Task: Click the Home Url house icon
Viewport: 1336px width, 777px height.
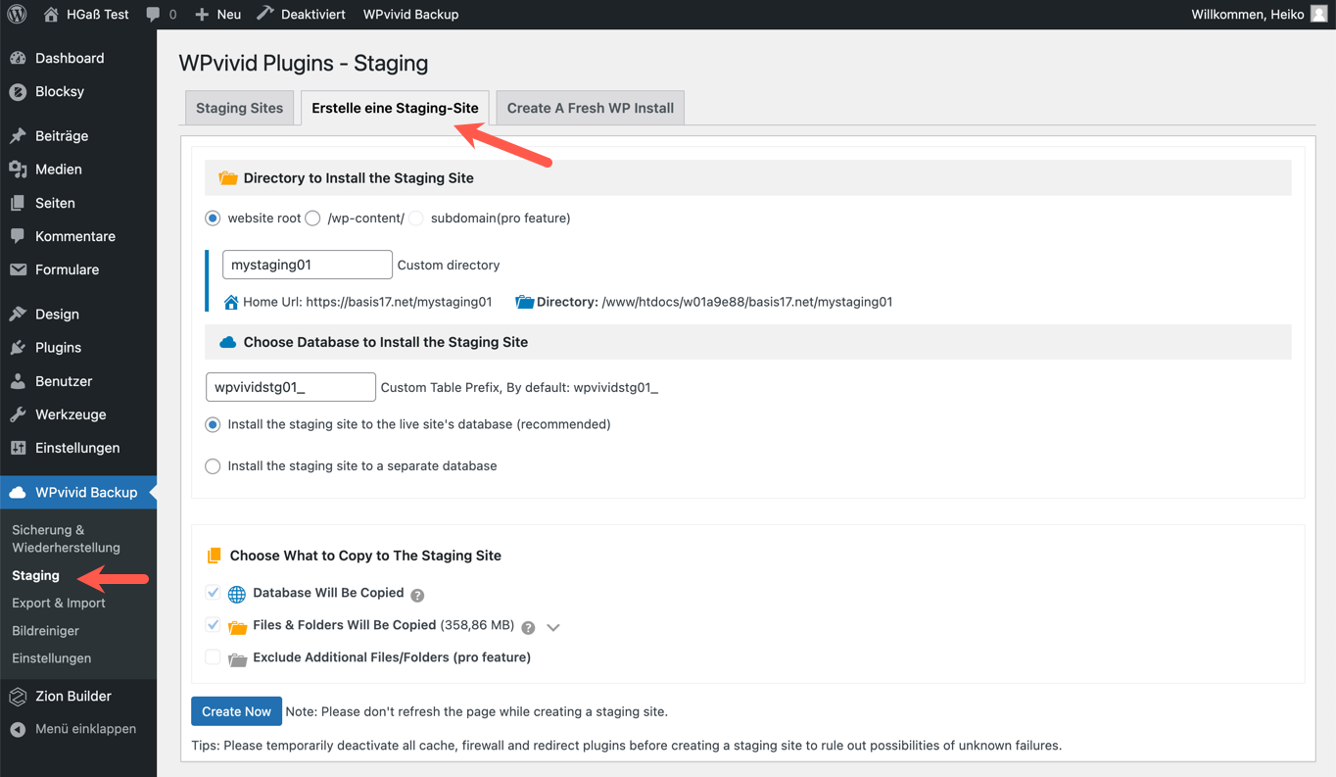Action: point(231,302)
